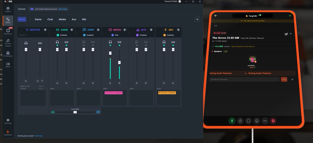Screen dimensions: 313x143
Task: Click the red stop button in TangTalk
Action: tap(273, 121)
